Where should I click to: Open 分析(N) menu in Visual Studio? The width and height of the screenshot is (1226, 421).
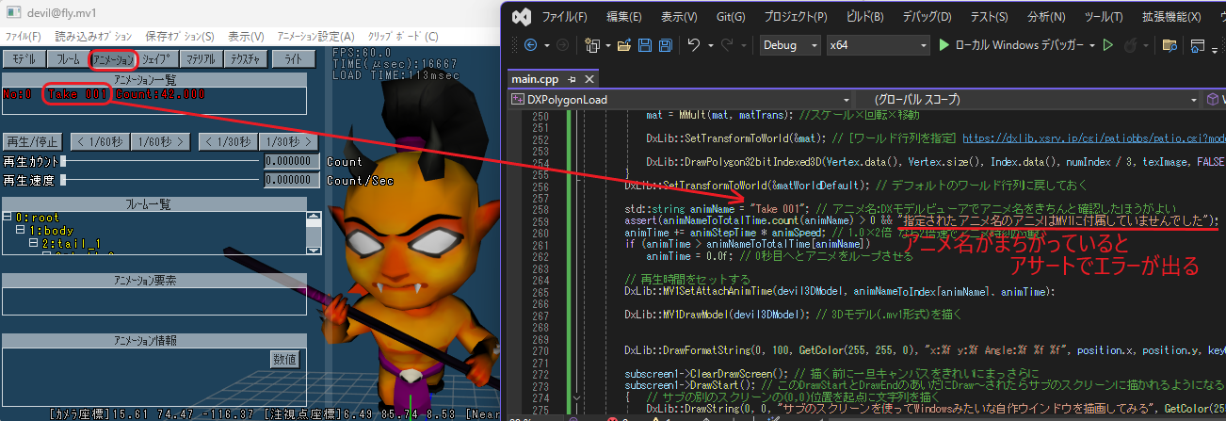(x=1045, y=16)
